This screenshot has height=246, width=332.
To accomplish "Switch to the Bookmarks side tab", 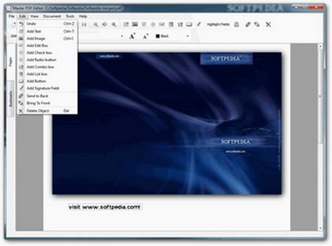I will click(11, 99).
